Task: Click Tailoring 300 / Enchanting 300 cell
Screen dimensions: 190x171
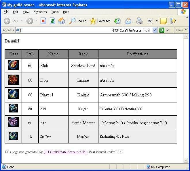Action: tap(137, 109)
